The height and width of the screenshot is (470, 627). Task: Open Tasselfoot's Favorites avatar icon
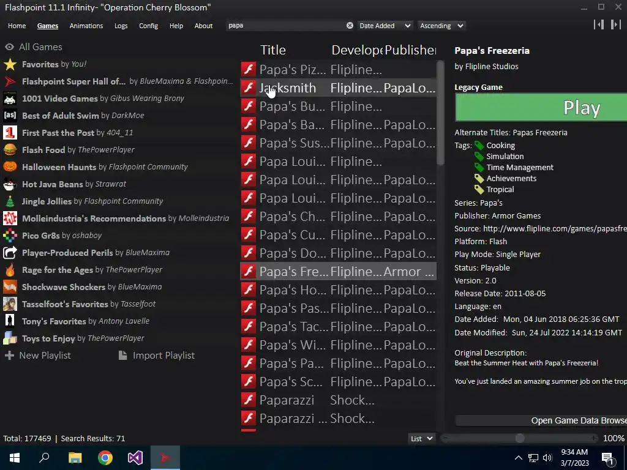pos(10,304)
